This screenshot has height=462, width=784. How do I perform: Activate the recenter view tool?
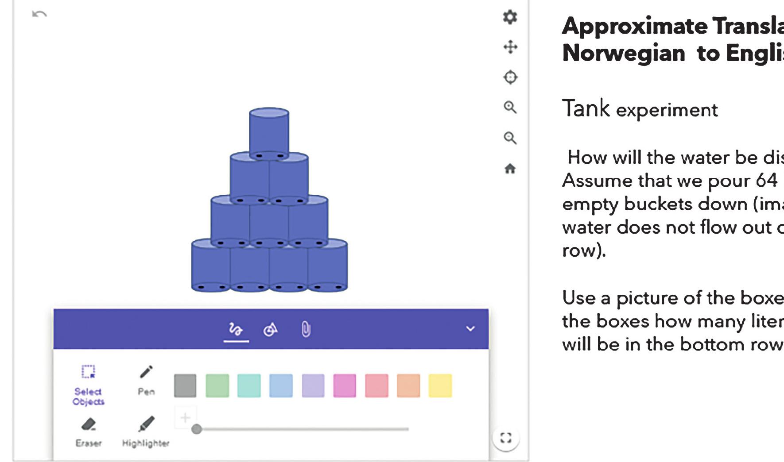point(510,77)
